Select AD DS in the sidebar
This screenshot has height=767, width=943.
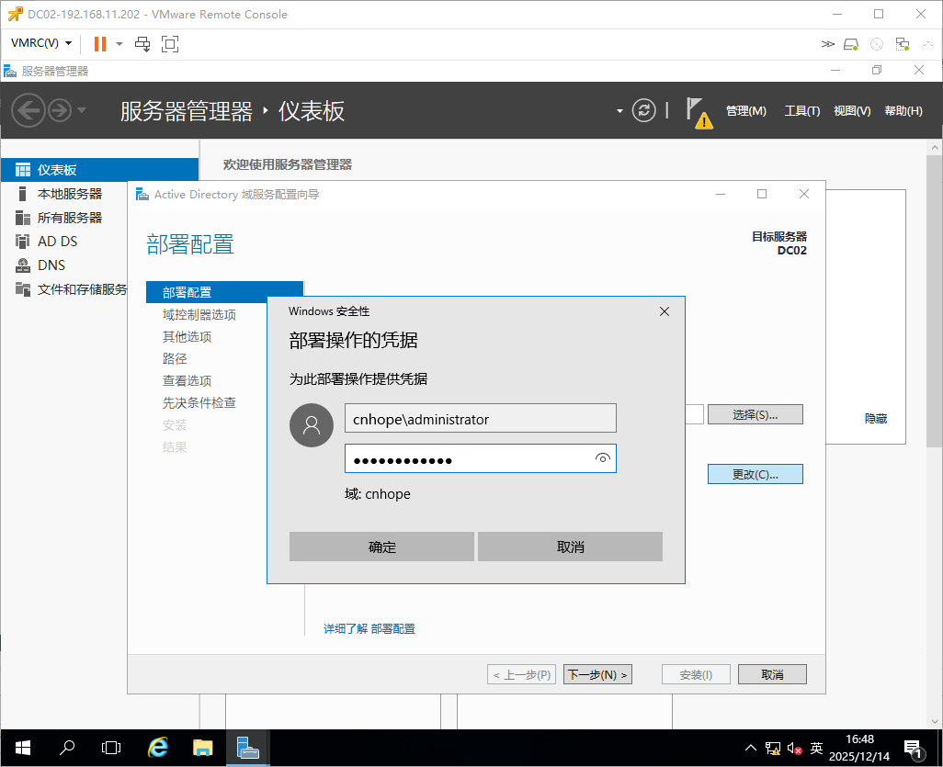(x=58, y=242)
